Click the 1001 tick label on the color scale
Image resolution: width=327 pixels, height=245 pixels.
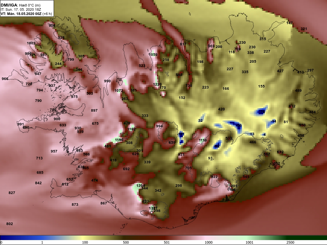(x=250, y=242)
